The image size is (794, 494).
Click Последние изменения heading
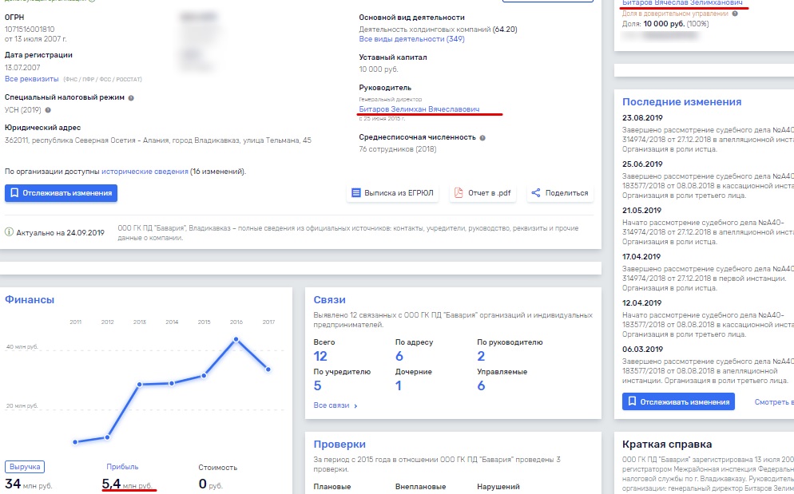pyautogui.click(x=681, y=101)
